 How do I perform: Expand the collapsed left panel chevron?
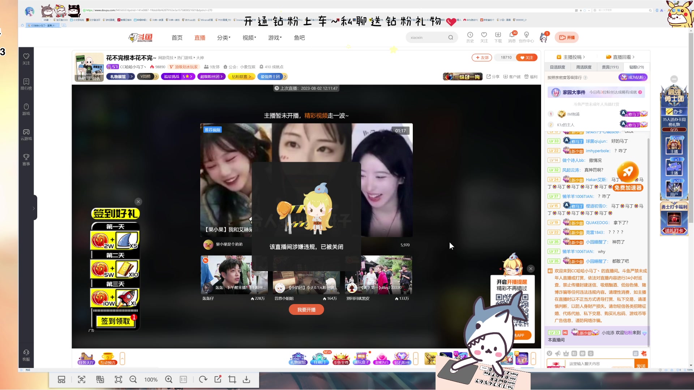tap(33, 208)
